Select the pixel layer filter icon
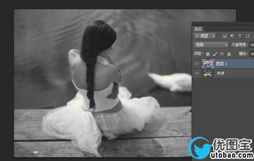The width and height of the screenshot is (254, 161). click(224, 36)
